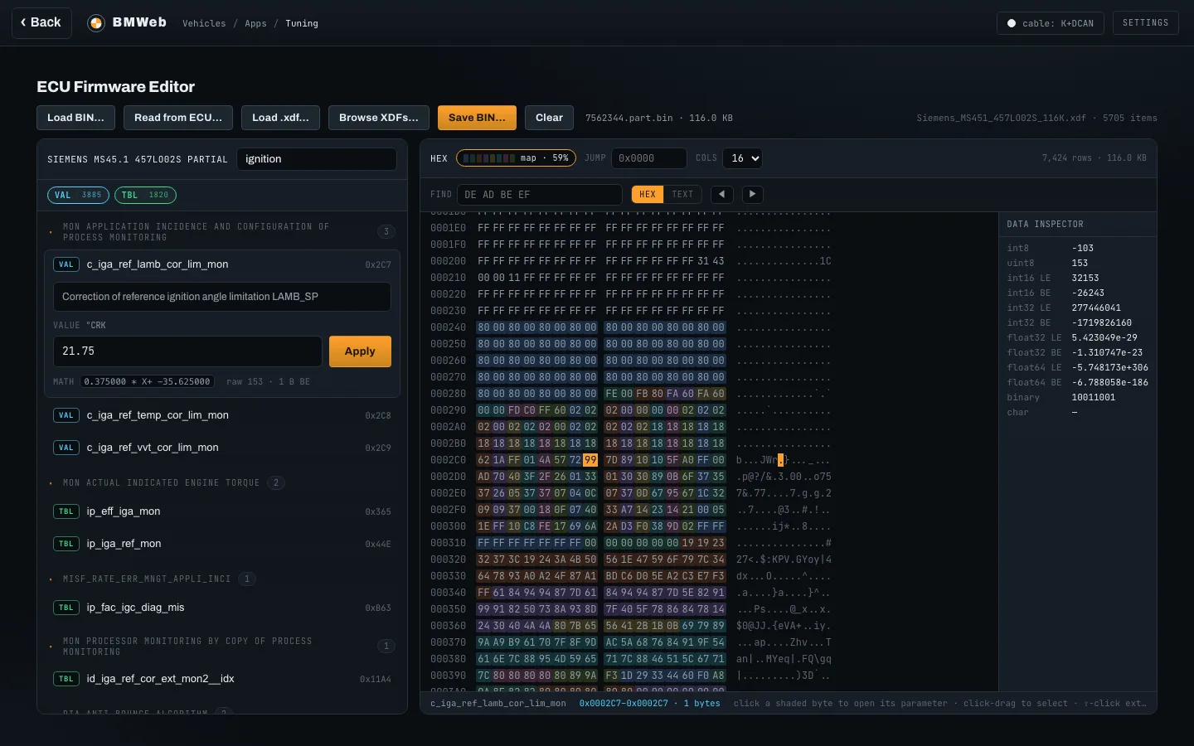Select ip_eff_iga_mon table
1194x746 pixels.
pyautogui.click(x=221, y=511)
